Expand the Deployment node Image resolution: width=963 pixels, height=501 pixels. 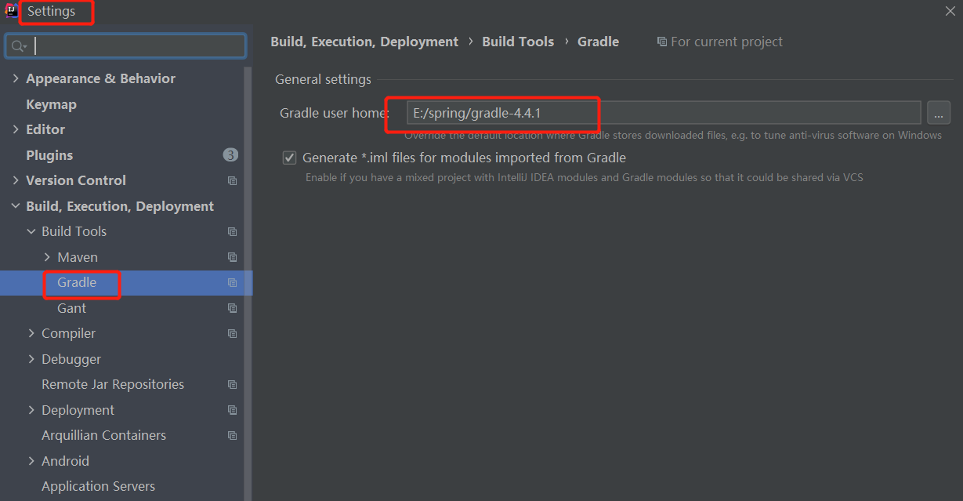pyautogui.click(x=31, y=410)
